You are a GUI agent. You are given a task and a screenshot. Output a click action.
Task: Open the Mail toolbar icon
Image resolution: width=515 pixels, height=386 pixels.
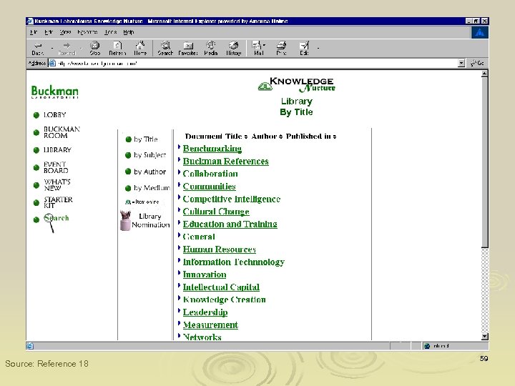(258, 49)
